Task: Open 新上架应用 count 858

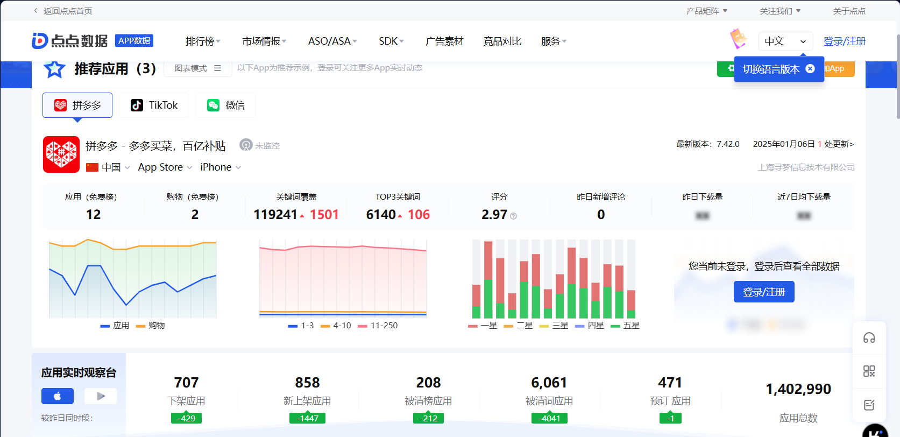Action: click(x=307, y=383)
